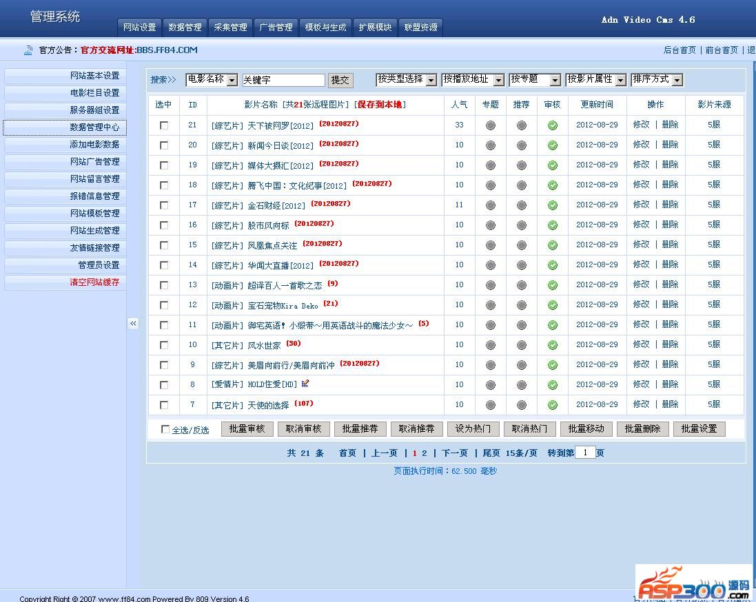Open the 模板与生成 tab
This screenshot has height=602, width=756.
pos(326,28)
